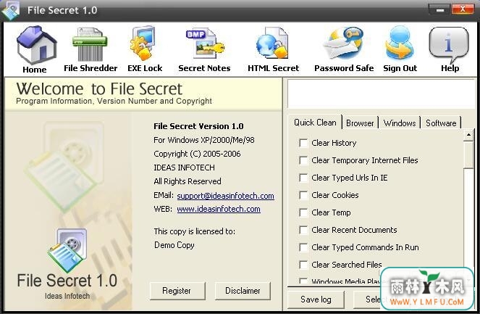The height and width of the screenshot is (314, 480).
Task: Launch the File Shredder tool
Action: 90,45
